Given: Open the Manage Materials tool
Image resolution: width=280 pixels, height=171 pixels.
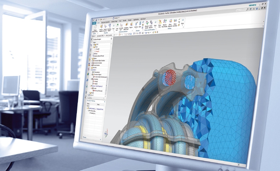Looking at the screenshot, I should pos(101,28).
